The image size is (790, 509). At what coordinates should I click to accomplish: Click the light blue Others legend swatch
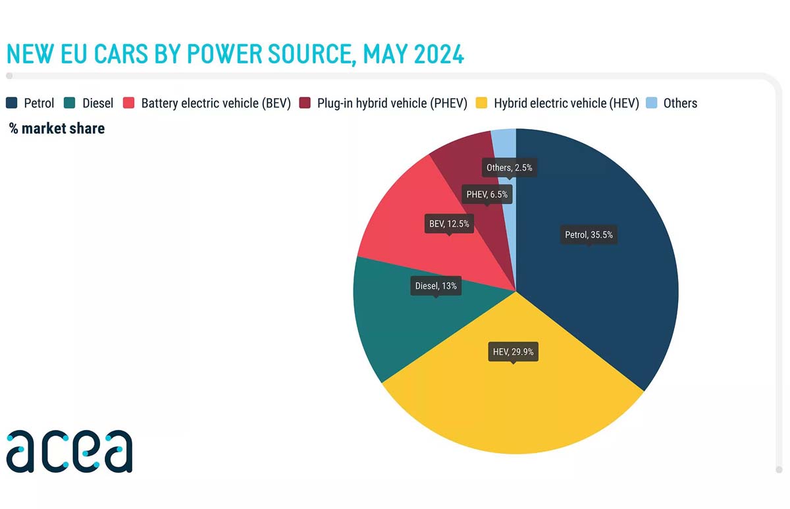[652, 103]
